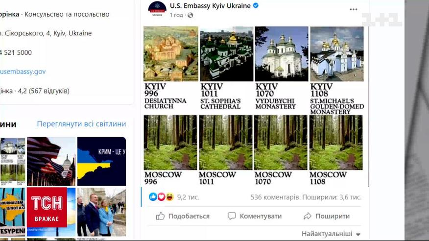Open the ТСН Вражає photo thumbnail
This screenshot has width=429, height=241.
click(51, 212)
